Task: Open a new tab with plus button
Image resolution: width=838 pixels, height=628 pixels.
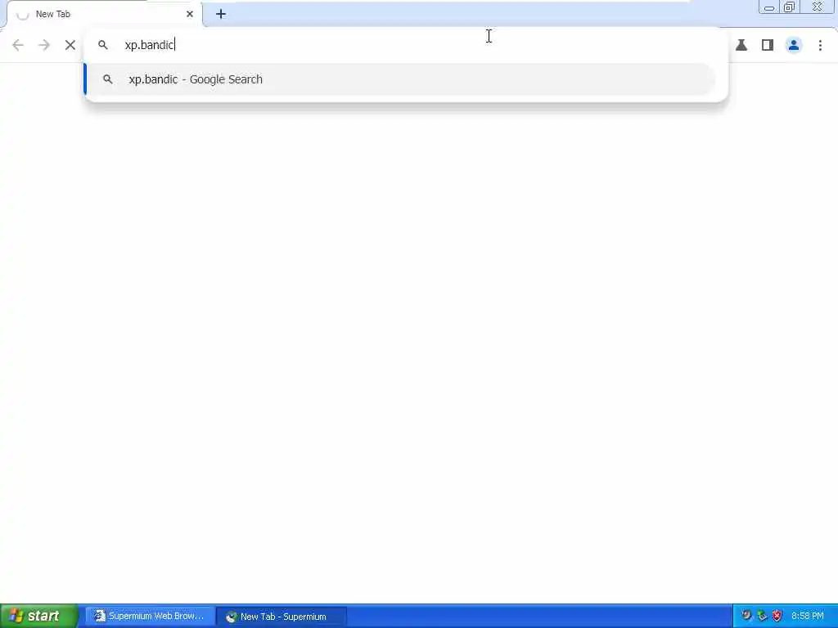Action: tap(221, 14)
